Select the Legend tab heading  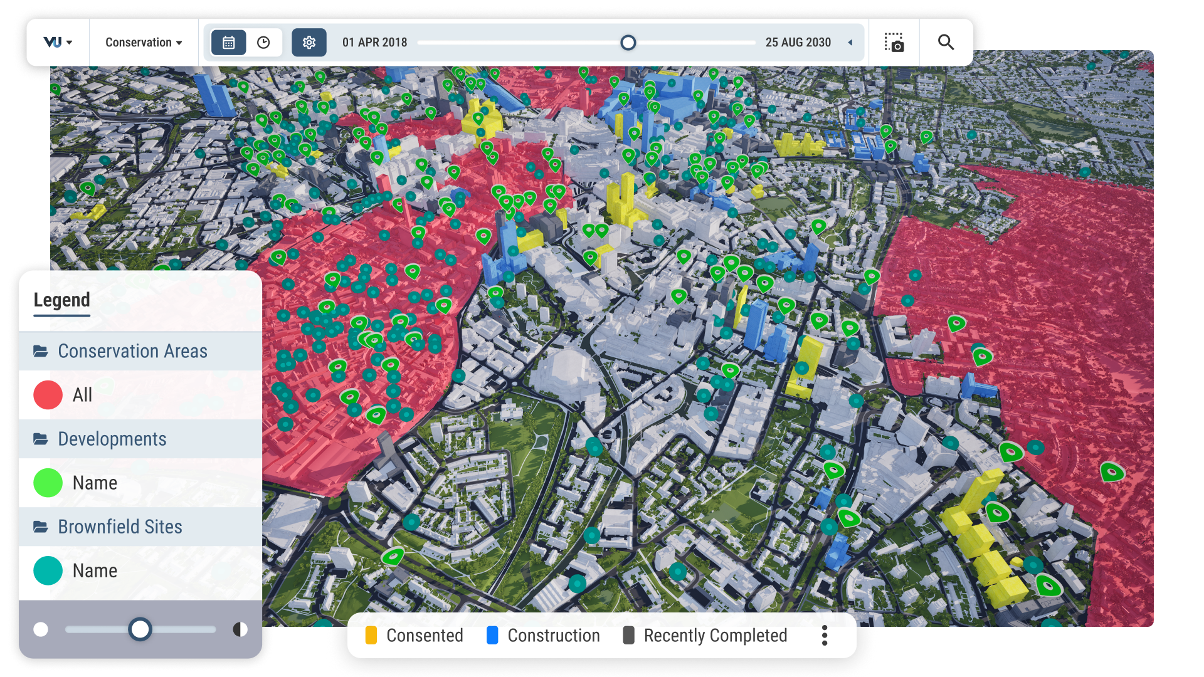point(61,300)
